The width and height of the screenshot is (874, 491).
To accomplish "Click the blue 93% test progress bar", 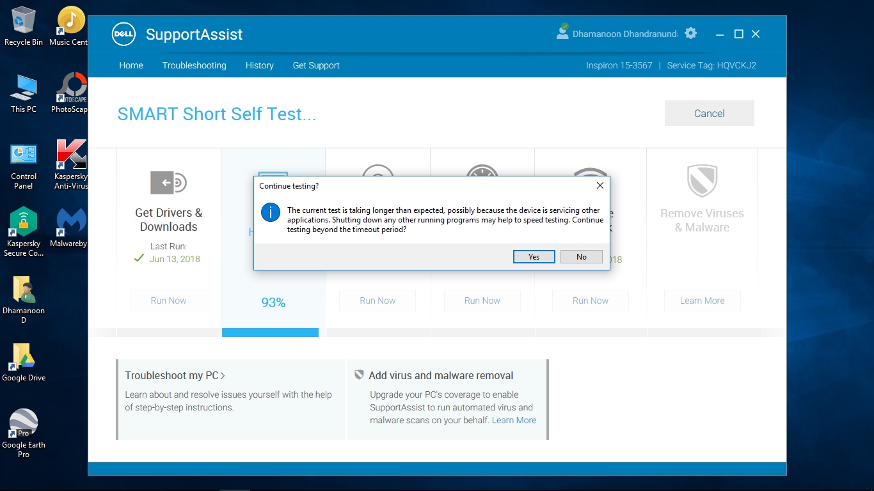I will pos(270,332).
